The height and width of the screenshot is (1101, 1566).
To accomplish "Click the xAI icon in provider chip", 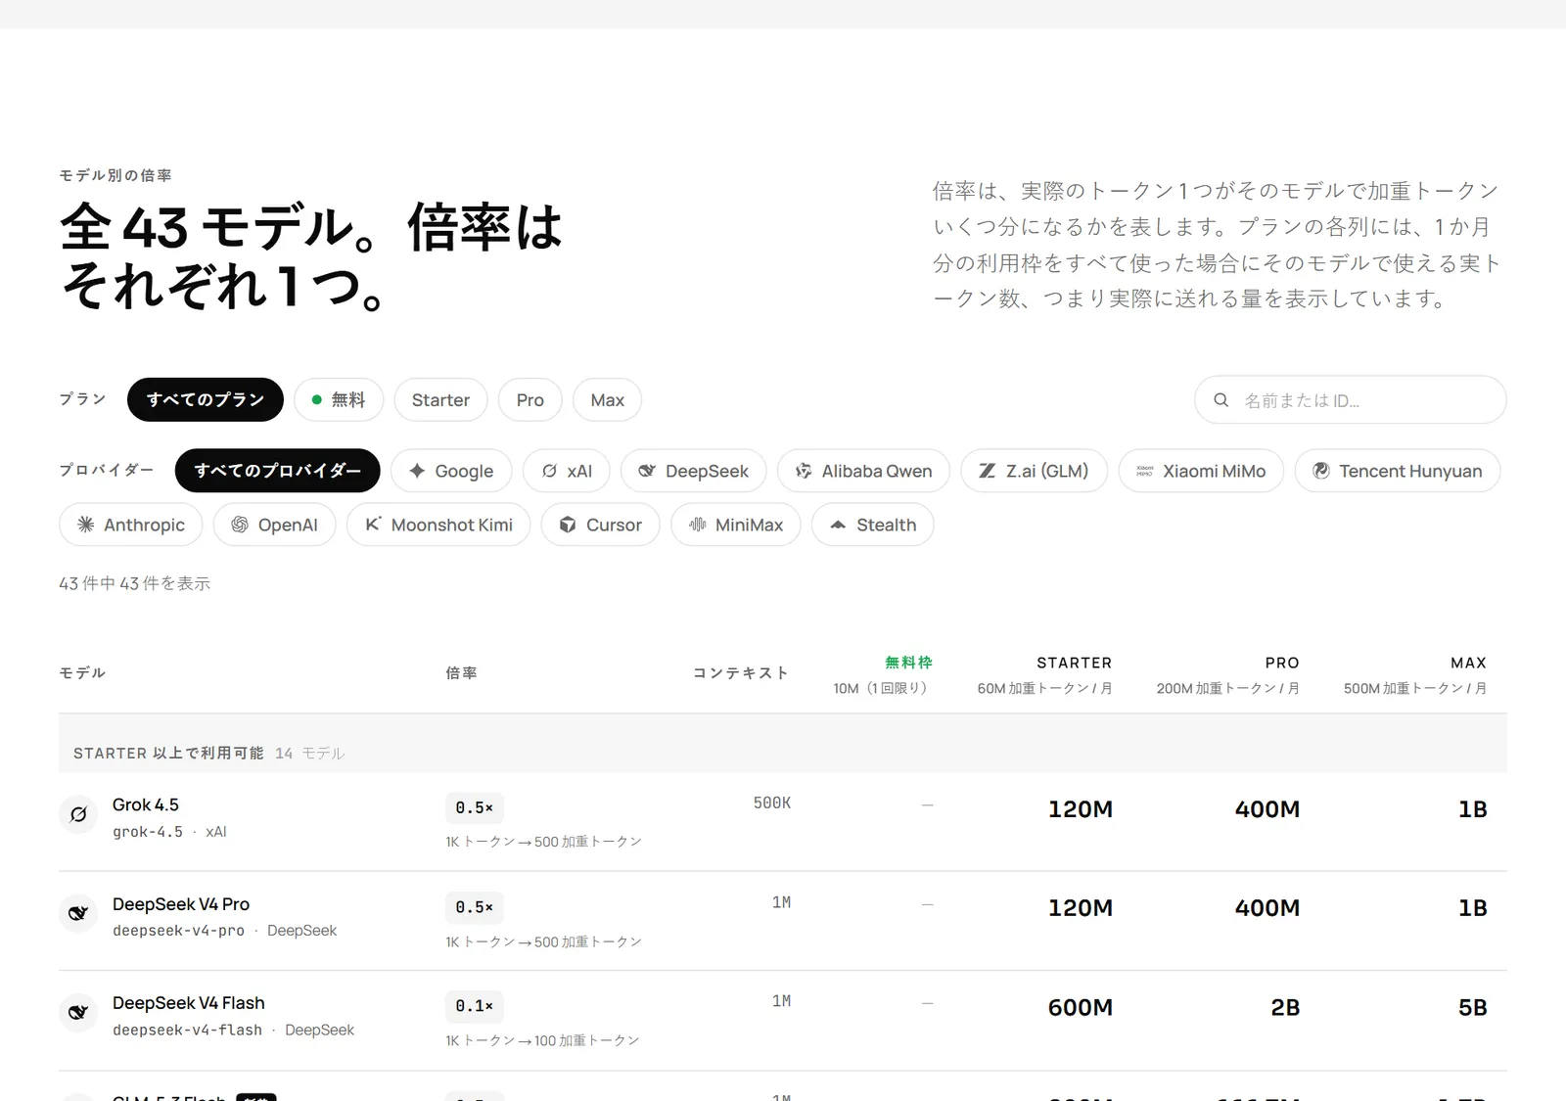I will [x=549, y=471].
